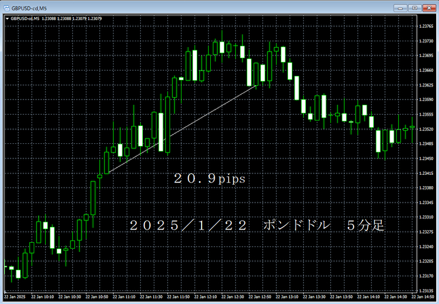
Task: Click time label '22 Jan 13:10'
Action: 287,297
